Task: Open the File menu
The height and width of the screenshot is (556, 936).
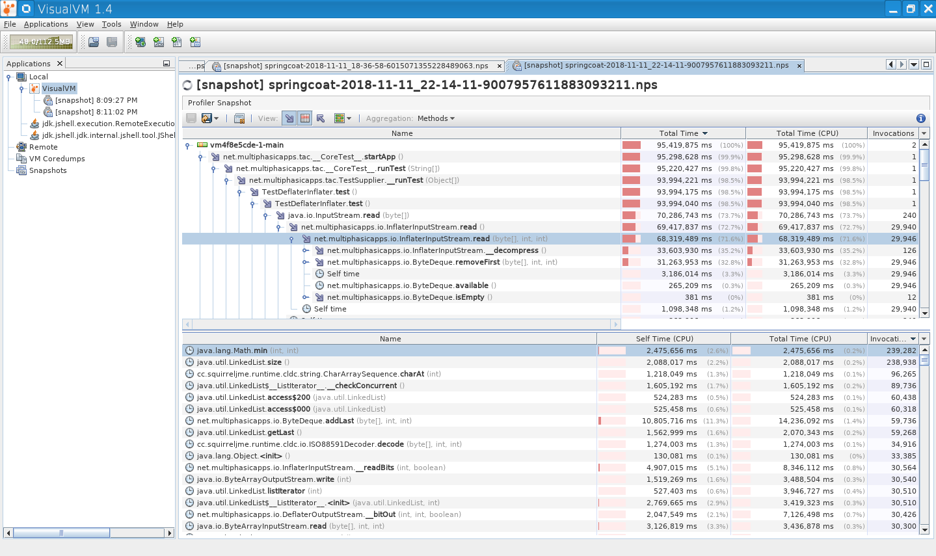Action: pyautogui.click(x=10, y=24)
